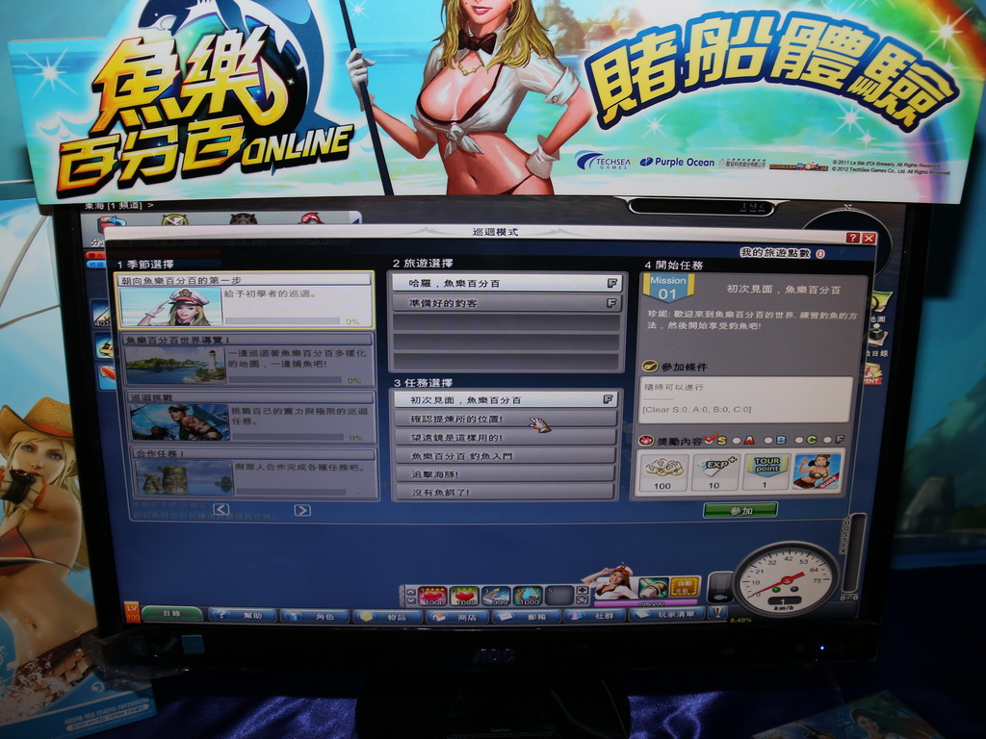Click the coins reward icon showing 100

coord(664,471)
